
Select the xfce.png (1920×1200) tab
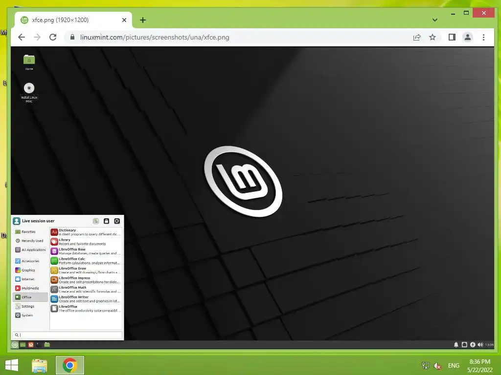click(73, 20)
